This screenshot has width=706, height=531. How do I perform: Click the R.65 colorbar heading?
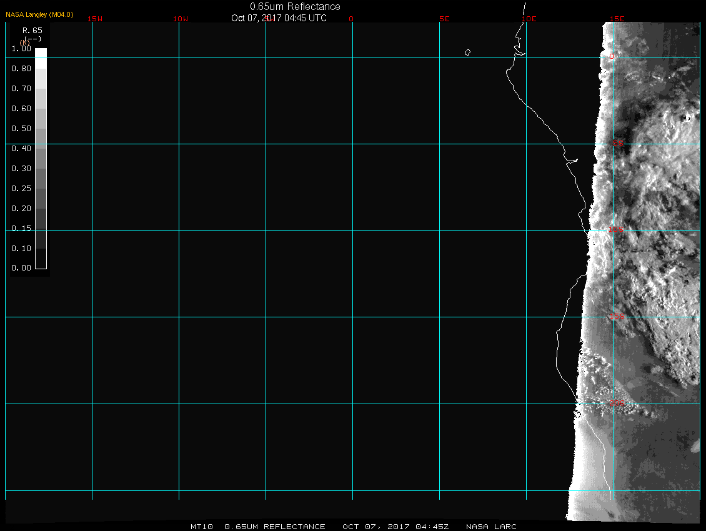pyautogui.click(x=32, y=29)
